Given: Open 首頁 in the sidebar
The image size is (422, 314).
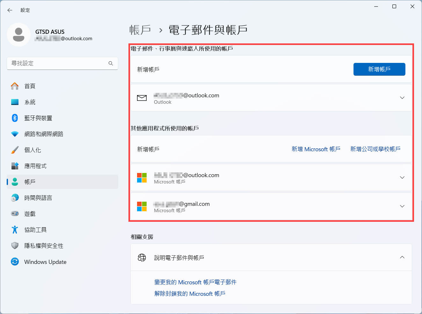Looking at the screenshot, I should coord(62,86).
